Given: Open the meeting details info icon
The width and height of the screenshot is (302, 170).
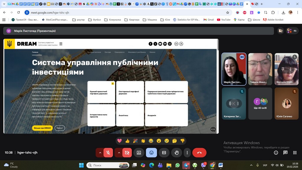Looking at the screenshot, I should point(276,153).
